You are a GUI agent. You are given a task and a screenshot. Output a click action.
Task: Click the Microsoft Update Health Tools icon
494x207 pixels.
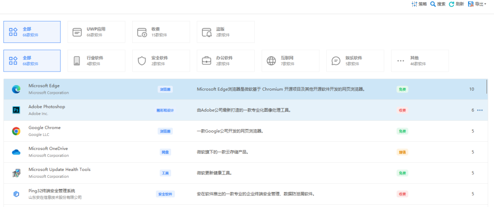coord(16,173)
